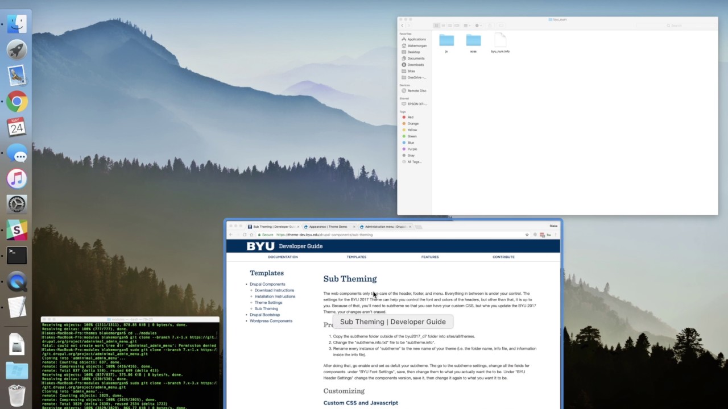
Task: Open iTunes from the Dock
Action: (16, 179)
